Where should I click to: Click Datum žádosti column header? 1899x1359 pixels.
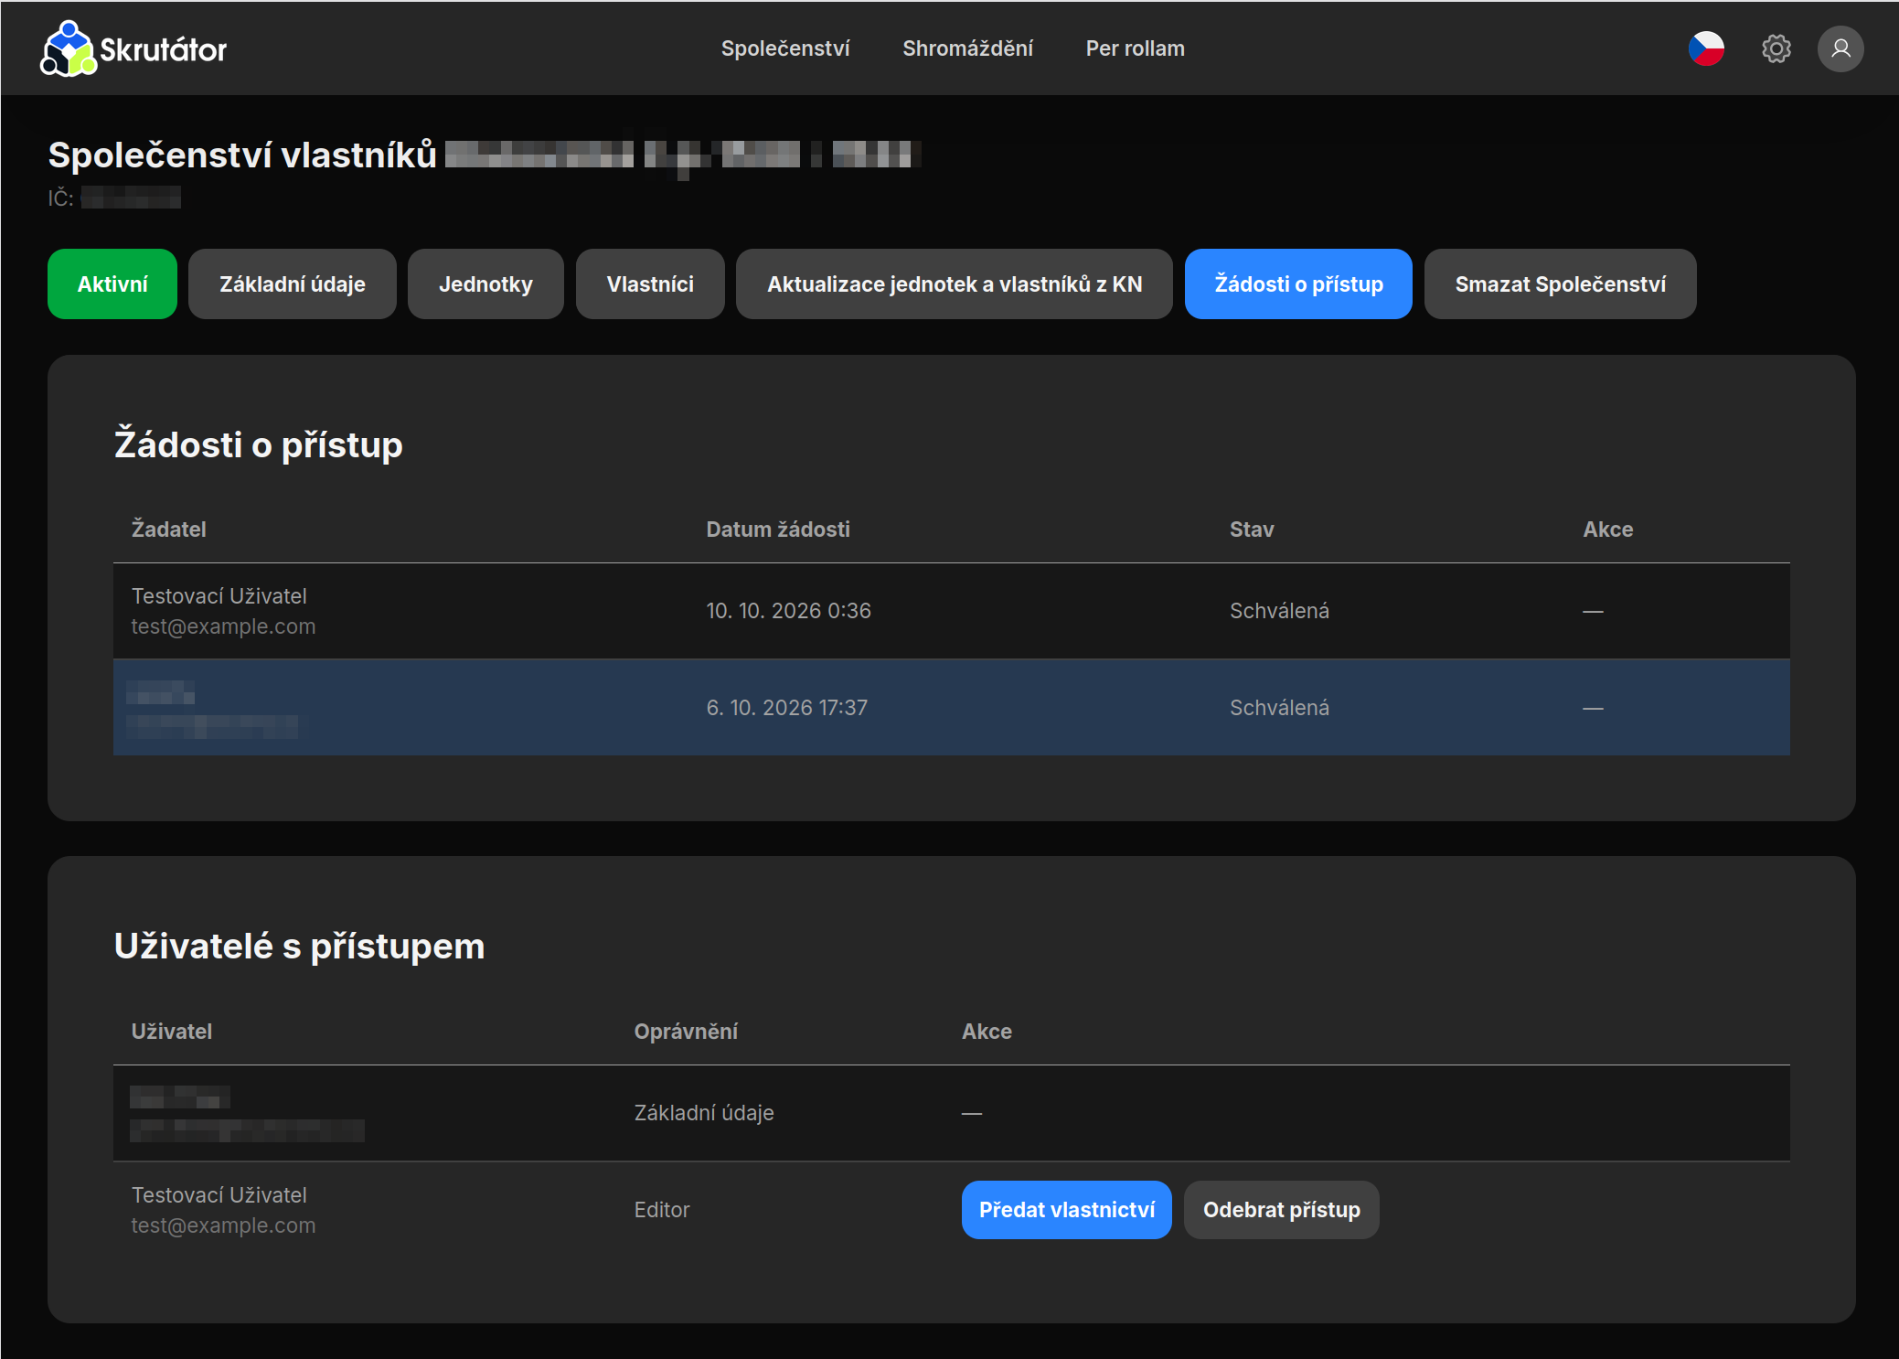[x=778, y=530]
